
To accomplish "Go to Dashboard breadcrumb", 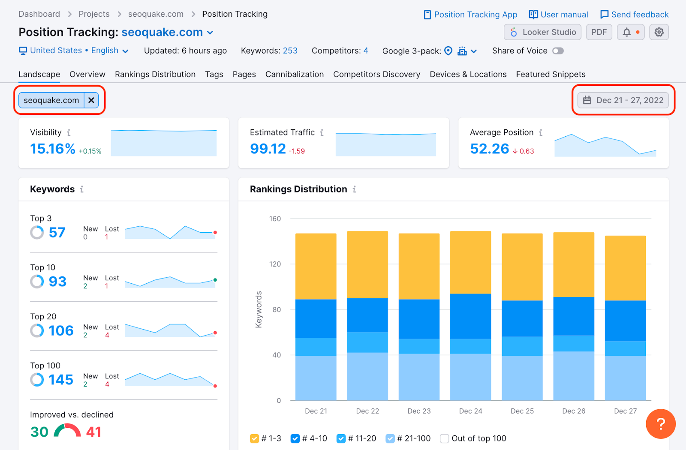I will 39,14.
